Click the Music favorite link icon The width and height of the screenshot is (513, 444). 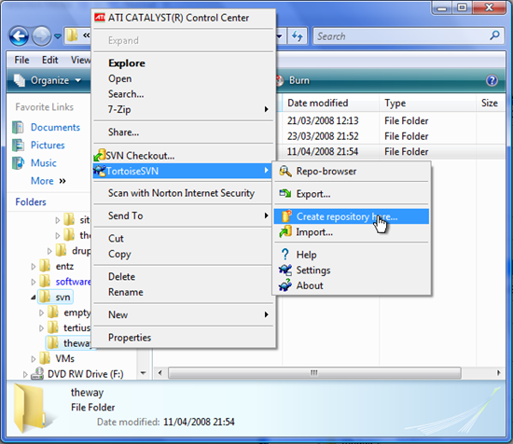[x=18, y=163]
